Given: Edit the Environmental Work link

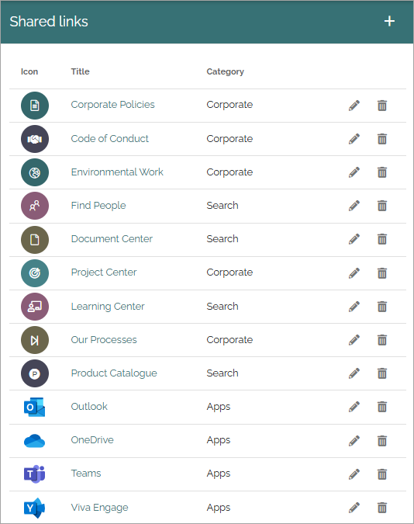Looking at the screenshot, I should (354, 172).
